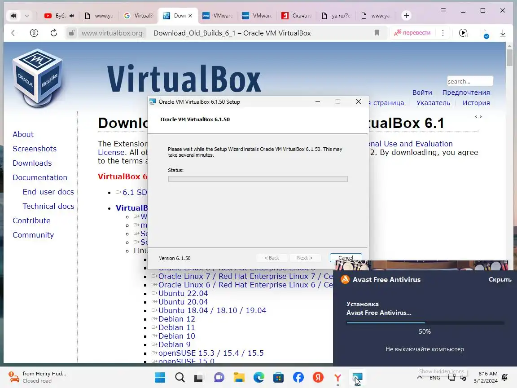Viewport: 517px width, 388px height.
Task: Minimize the VirtualBox Setup dialog
Action: [x=318, y=101]
